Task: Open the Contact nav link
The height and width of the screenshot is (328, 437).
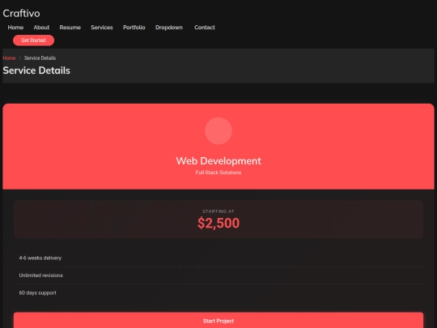Action: (x=205, y=28)
